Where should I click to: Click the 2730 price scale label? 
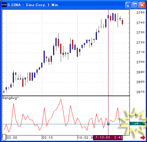click(x=140, y=32)
